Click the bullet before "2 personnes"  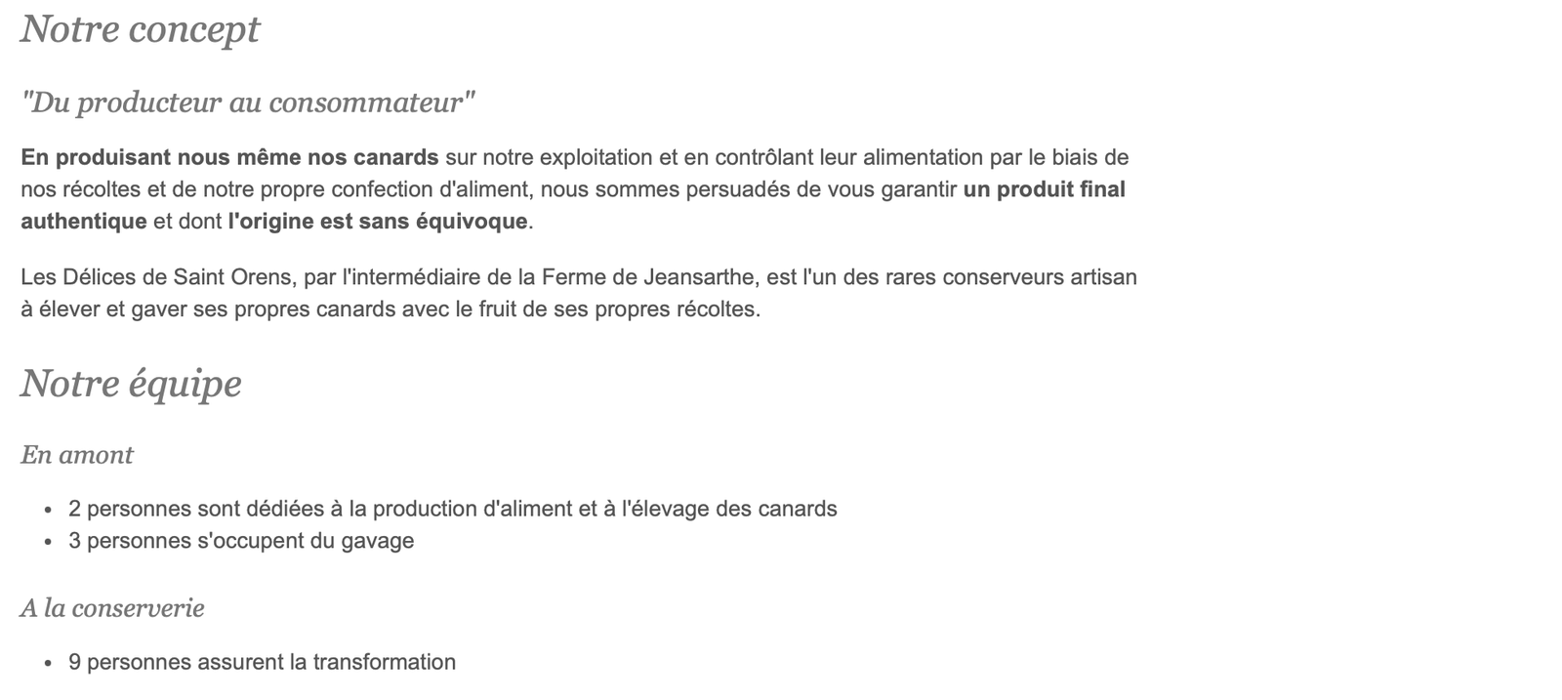pos(48,510)
